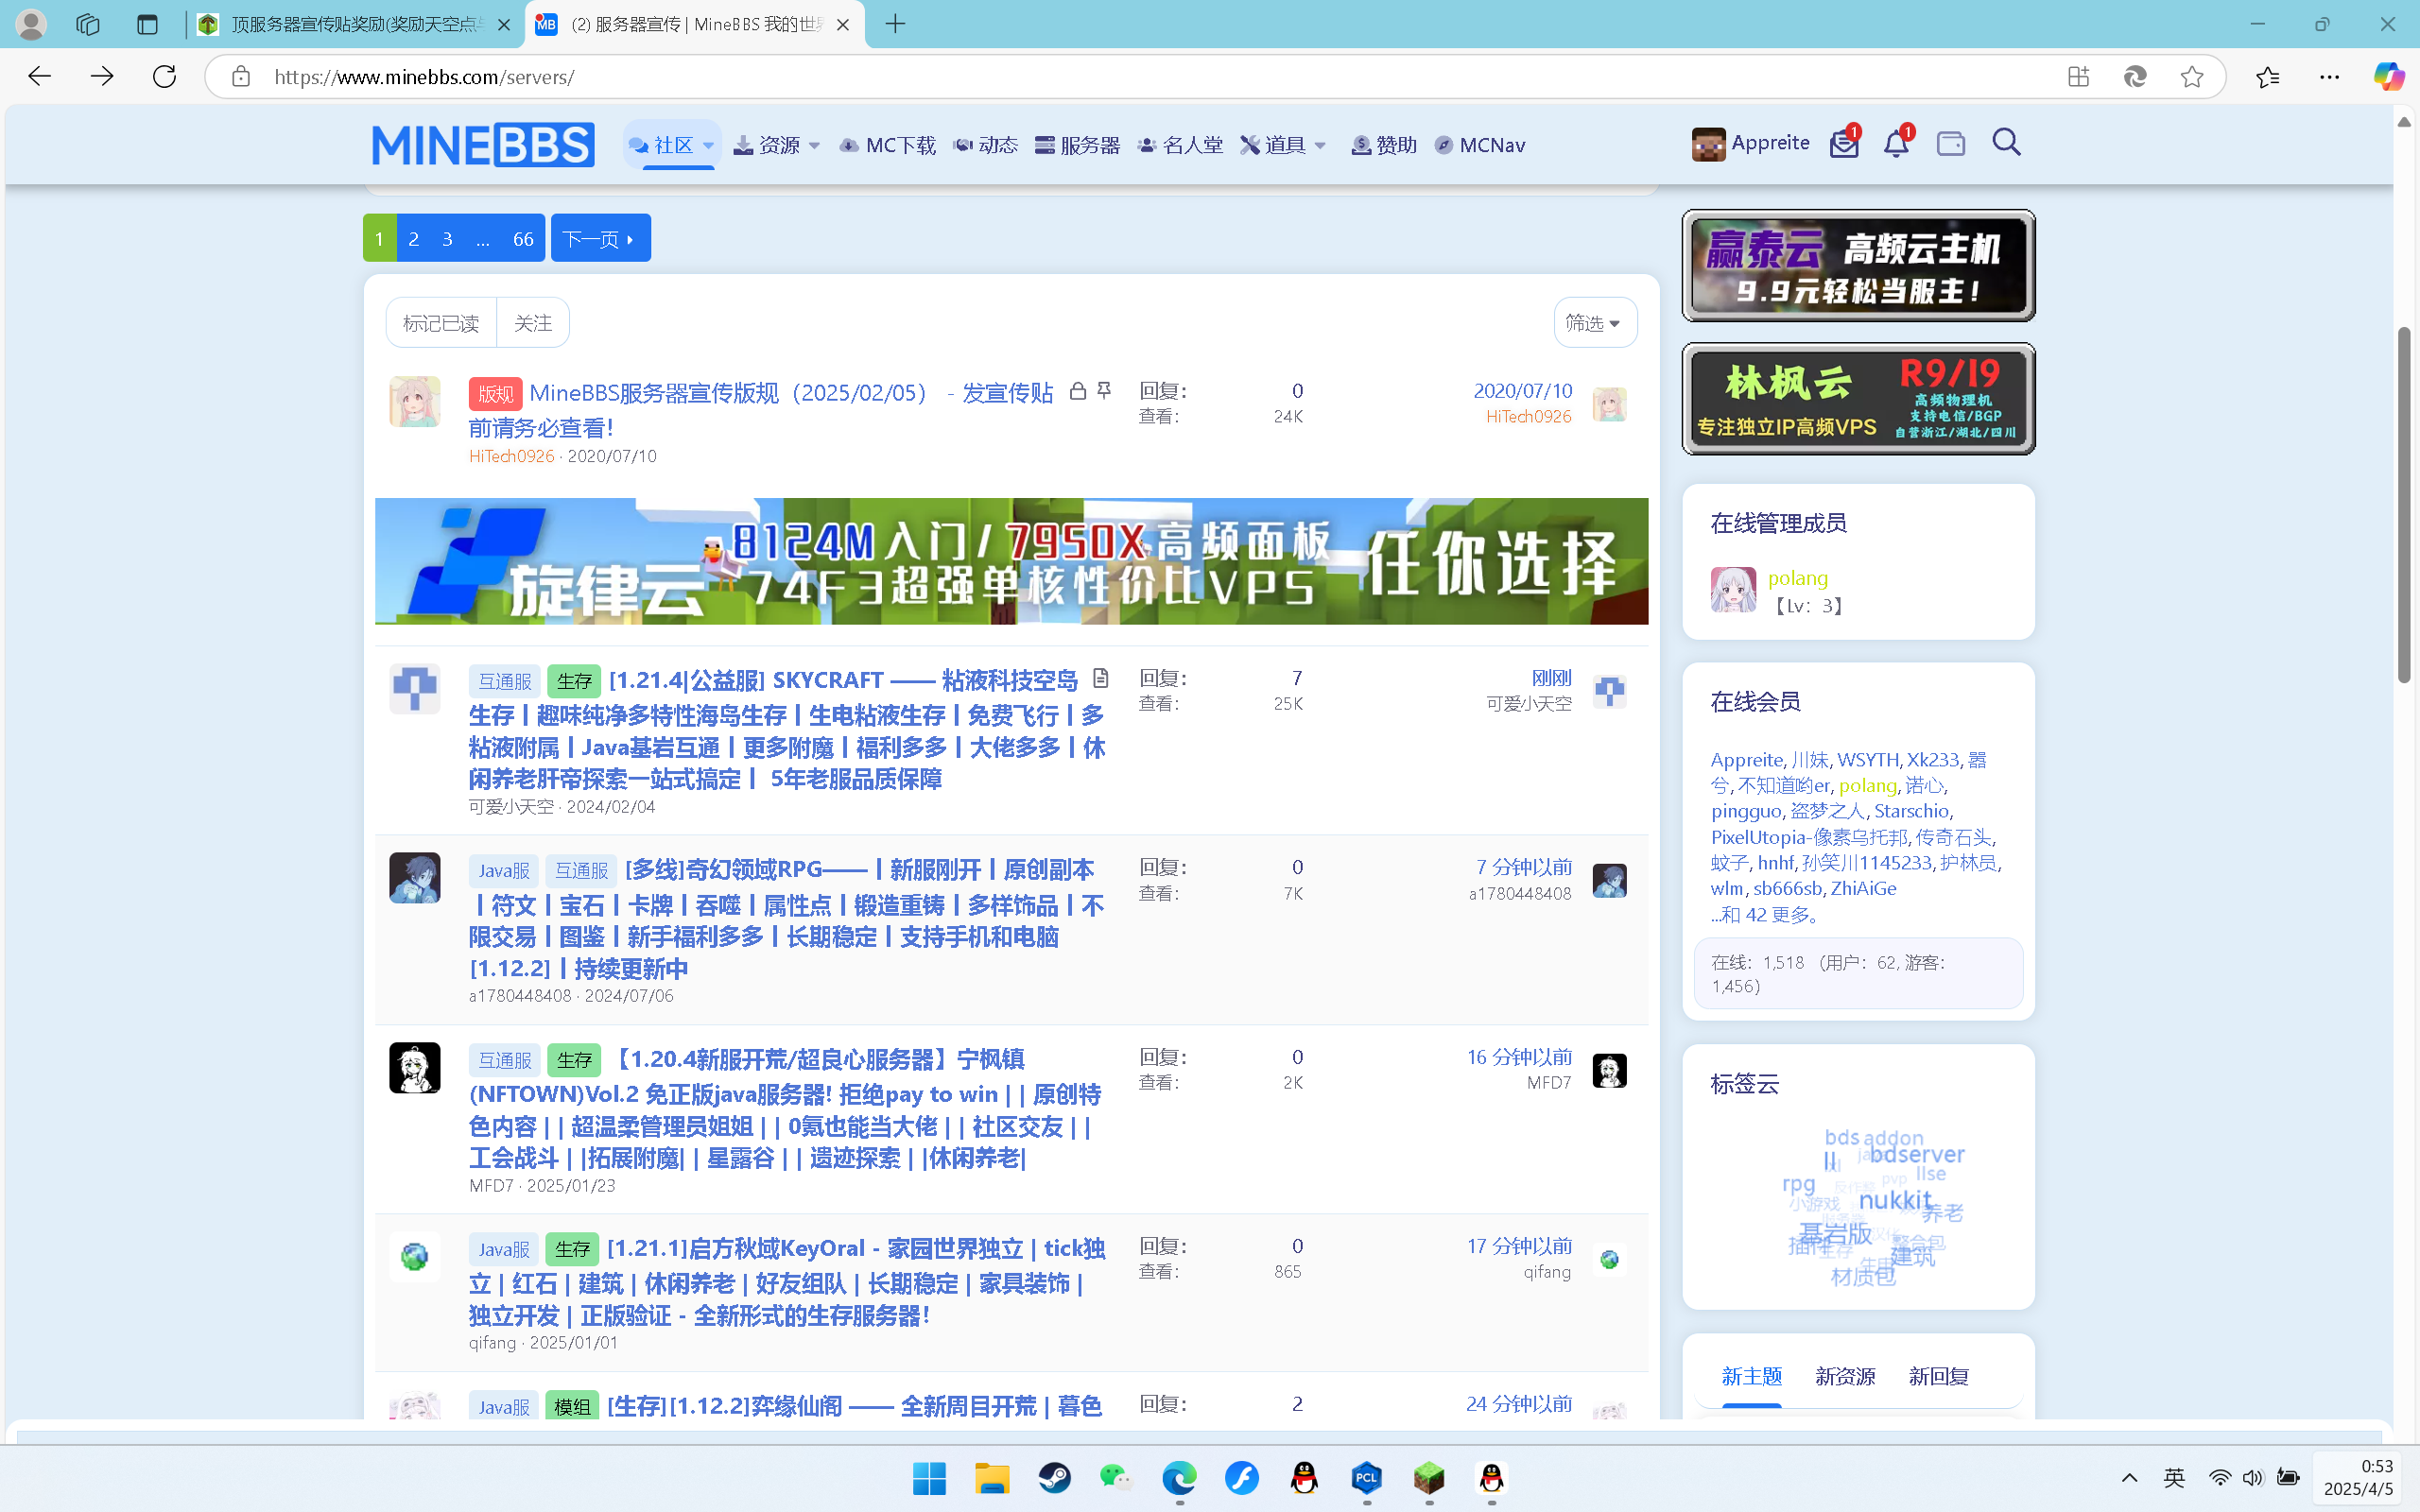Open the inbox envelope icon in header

pos(1843,144)
